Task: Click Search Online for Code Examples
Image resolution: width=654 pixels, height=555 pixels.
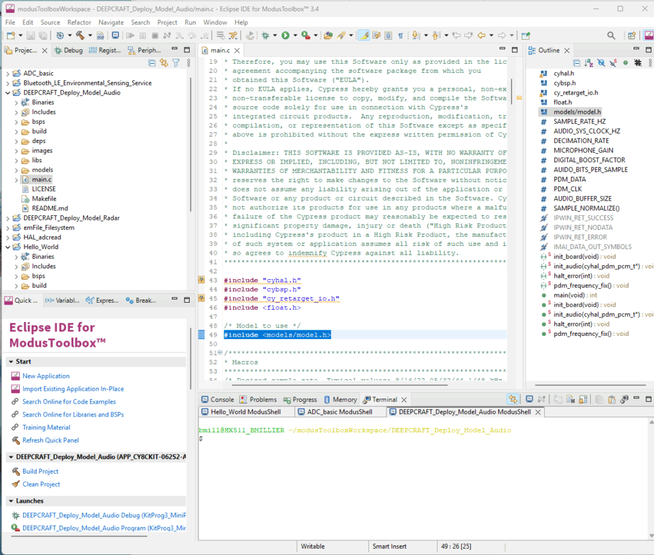Action: tap(69, 402)
